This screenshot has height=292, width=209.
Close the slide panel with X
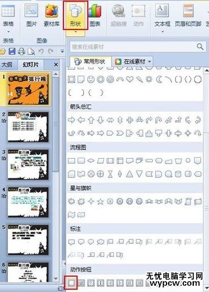click(x=56, y=65)
